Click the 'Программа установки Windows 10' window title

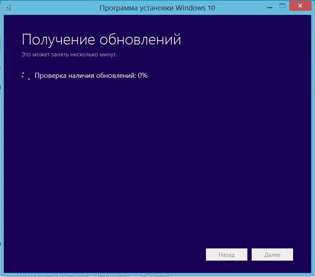[x=157, y=8]
